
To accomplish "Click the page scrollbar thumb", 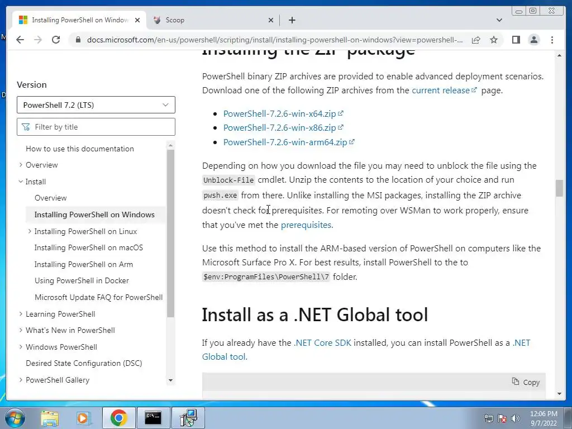I will pyautogui.click(x=559, y=188).
